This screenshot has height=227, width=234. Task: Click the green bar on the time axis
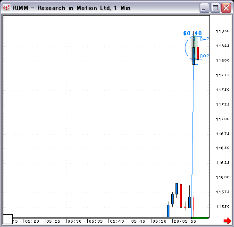pyautogui.click(x=200, y=218)
